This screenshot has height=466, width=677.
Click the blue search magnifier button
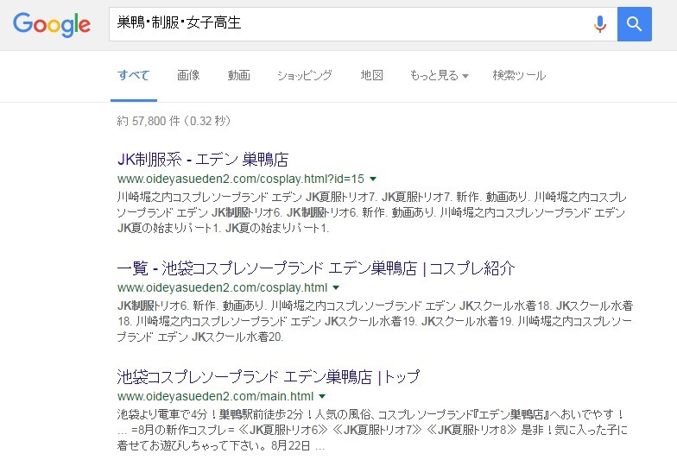(634, 24)
